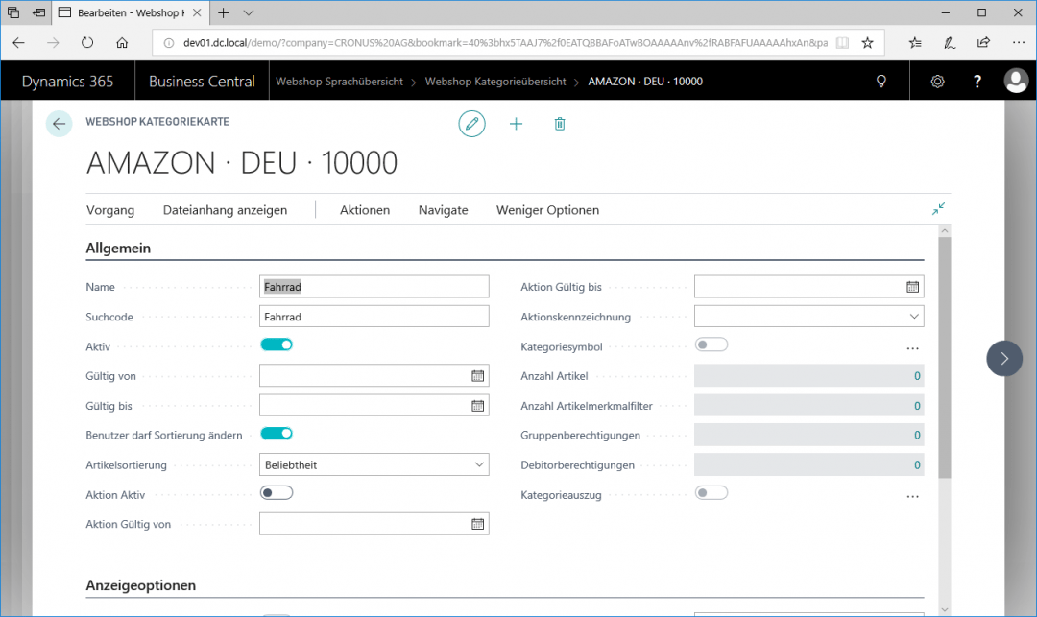Screen dimensions: 1037x617
Task: Enable the Aktion Aktiv switch
Action: 277,493
